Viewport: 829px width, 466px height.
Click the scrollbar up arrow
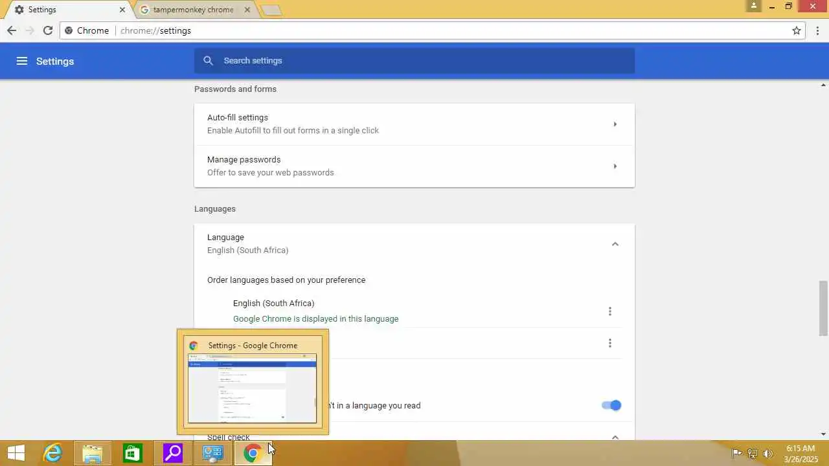pos(823,85)
